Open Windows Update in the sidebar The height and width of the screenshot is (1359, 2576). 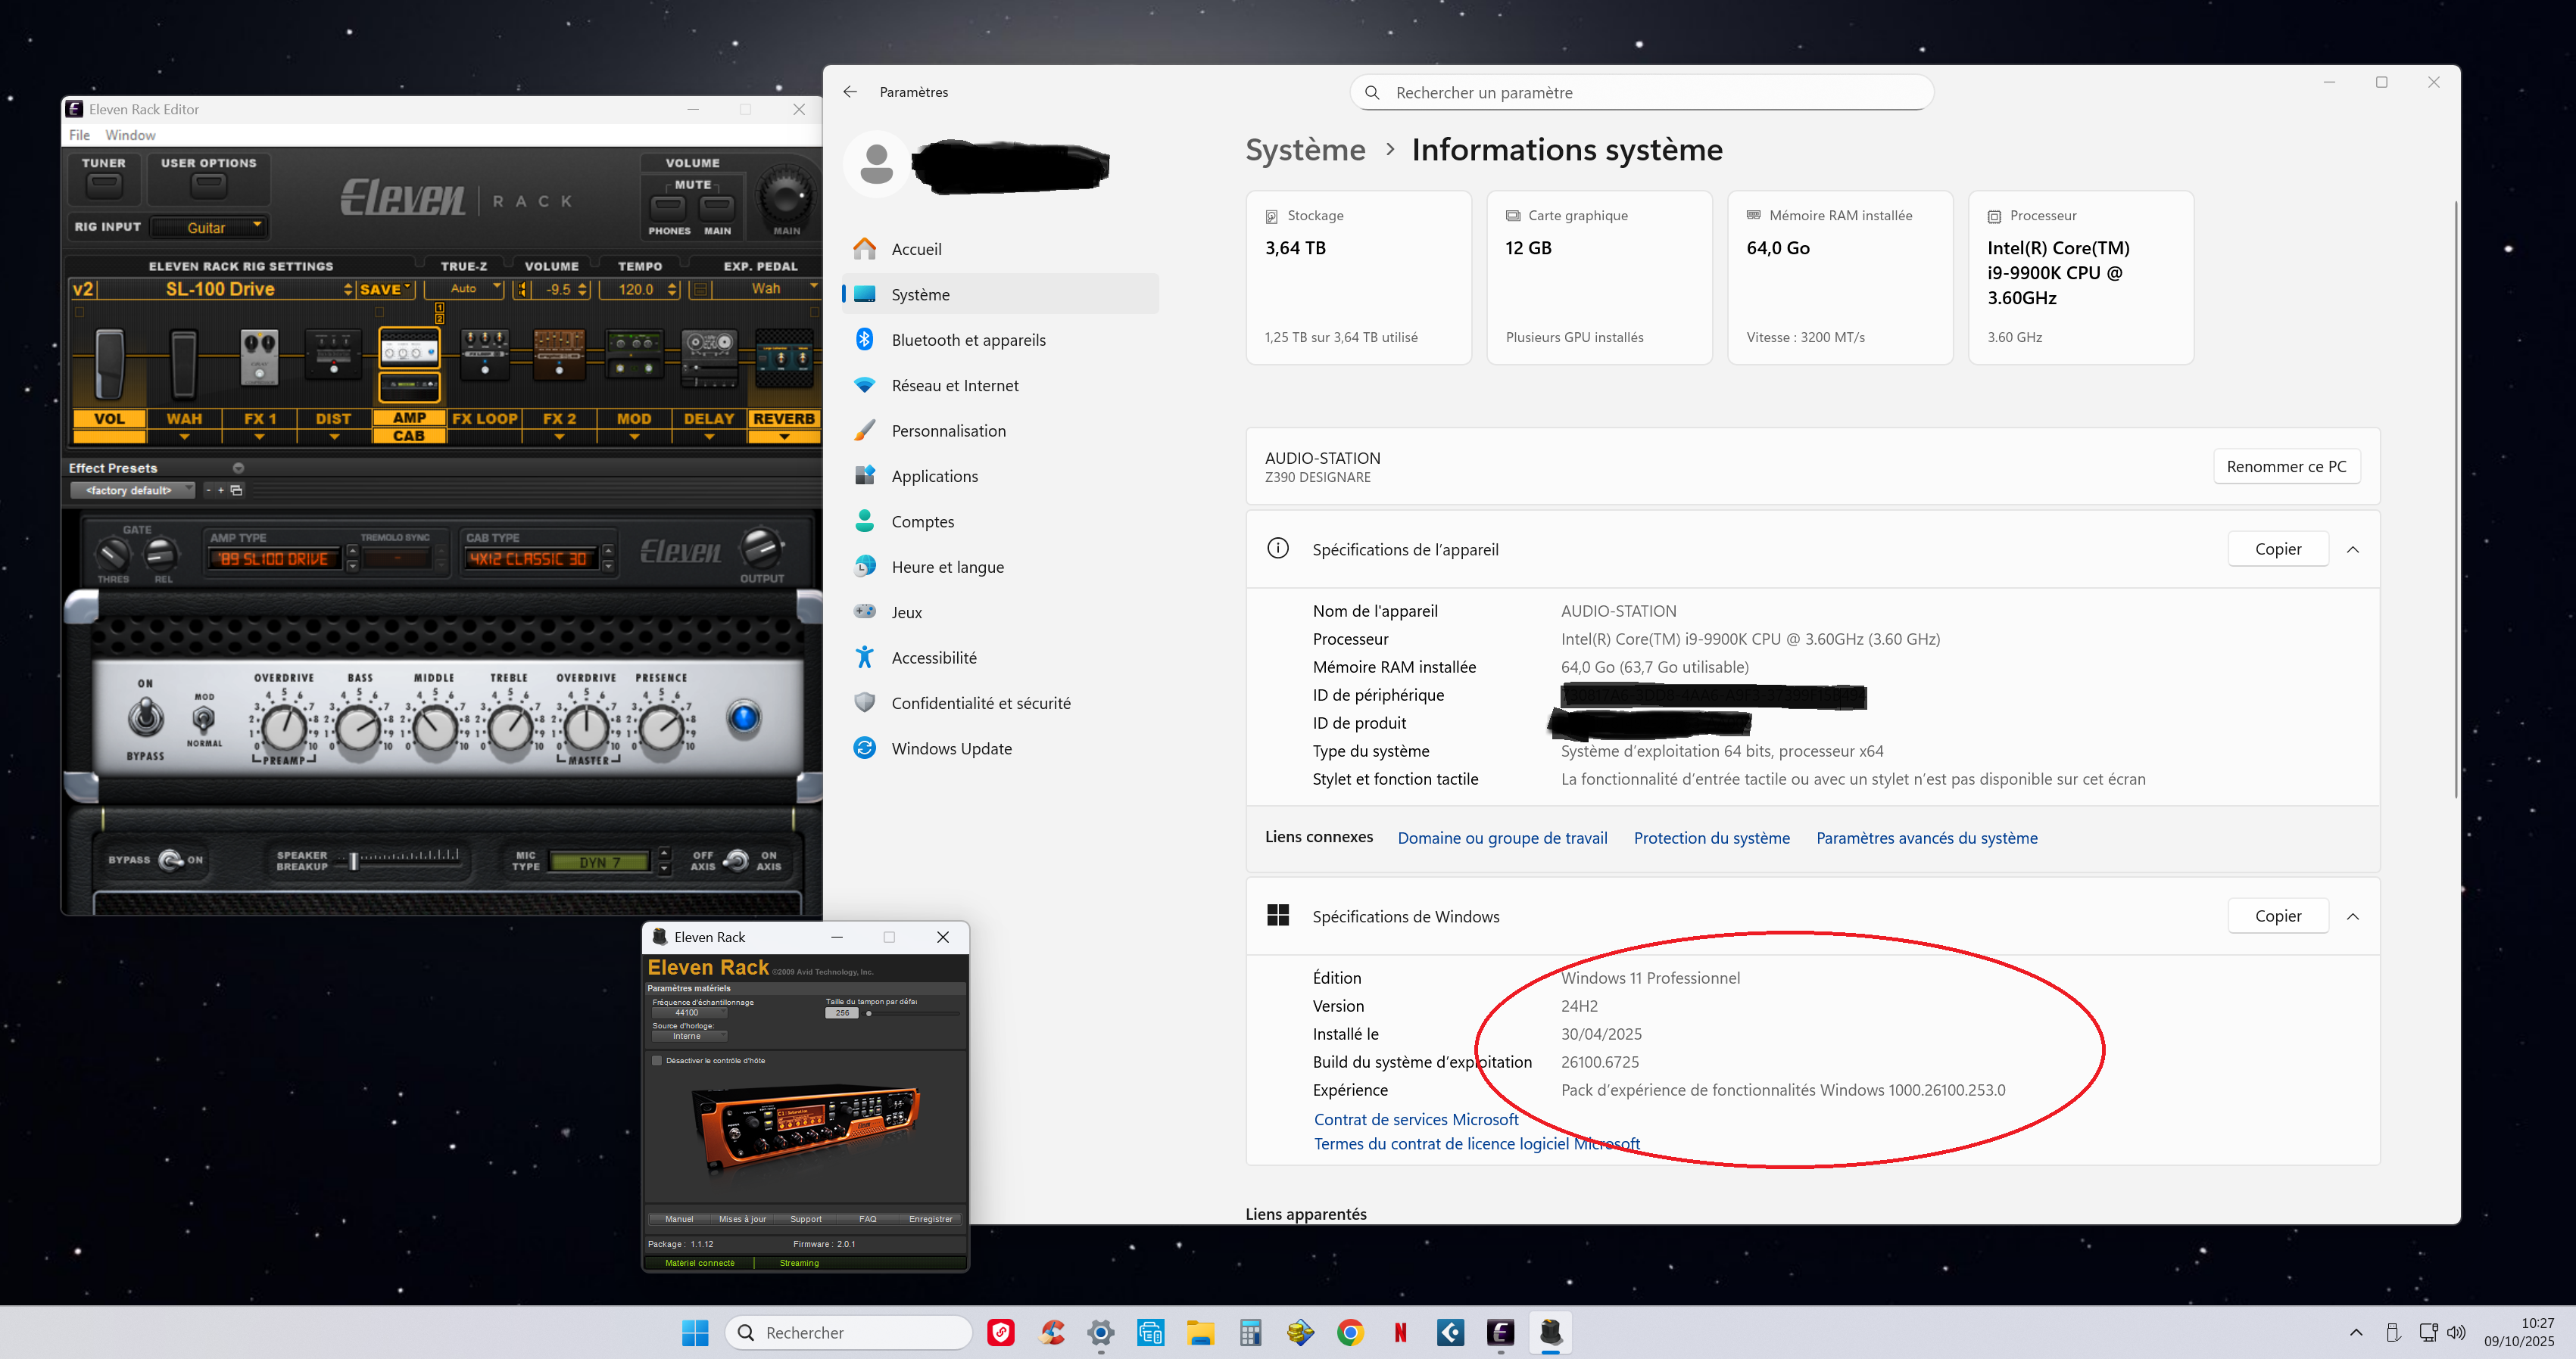click(x=951, y=748)
